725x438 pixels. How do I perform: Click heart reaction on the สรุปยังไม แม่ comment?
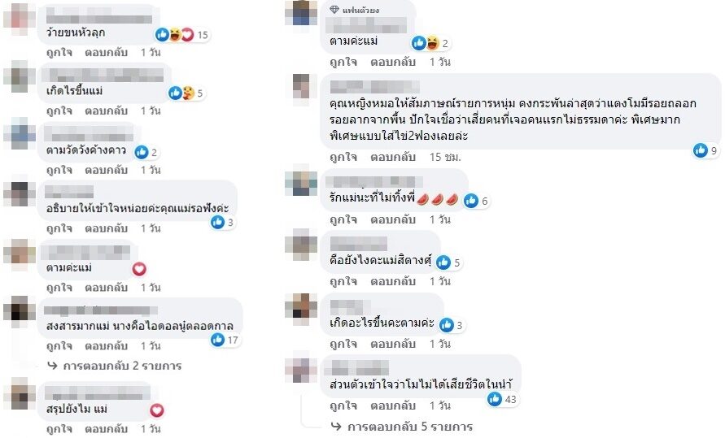tap(157, 410)
